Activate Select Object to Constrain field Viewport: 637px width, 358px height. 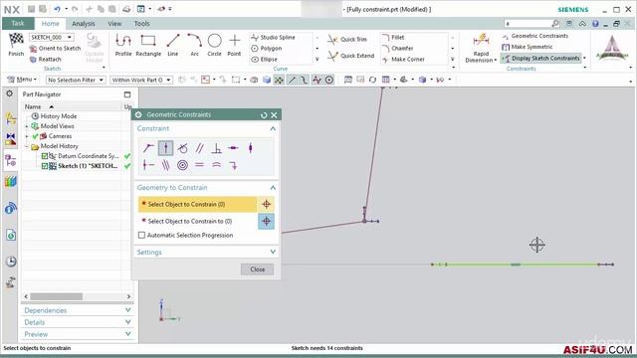point(197,205)
